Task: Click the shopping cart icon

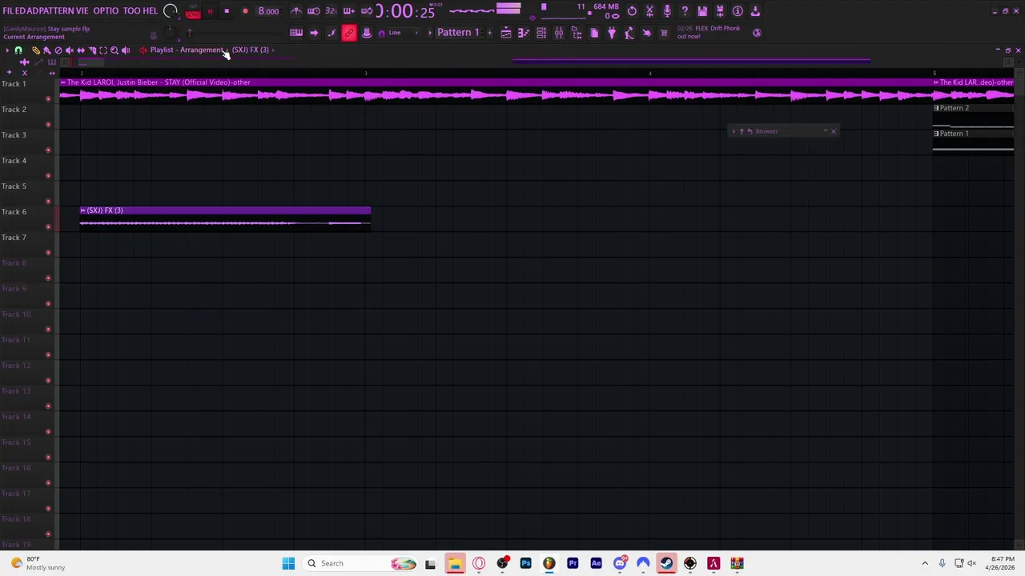Action: tap(664, 33)
